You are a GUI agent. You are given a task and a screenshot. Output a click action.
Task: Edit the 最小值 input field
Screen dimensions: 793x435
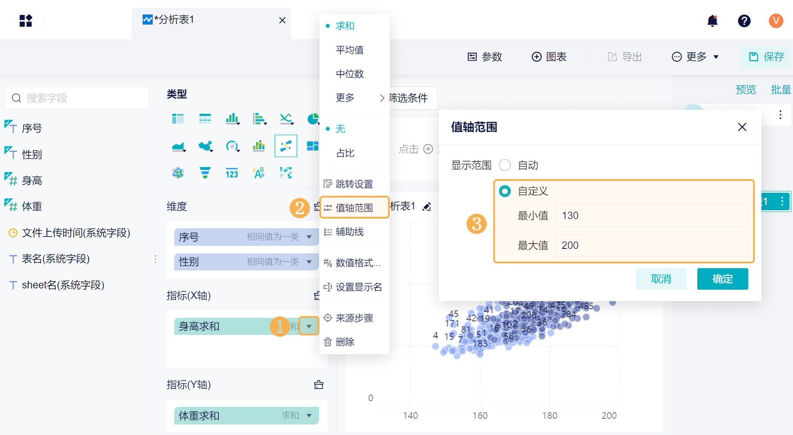click(x=651, y=216)
